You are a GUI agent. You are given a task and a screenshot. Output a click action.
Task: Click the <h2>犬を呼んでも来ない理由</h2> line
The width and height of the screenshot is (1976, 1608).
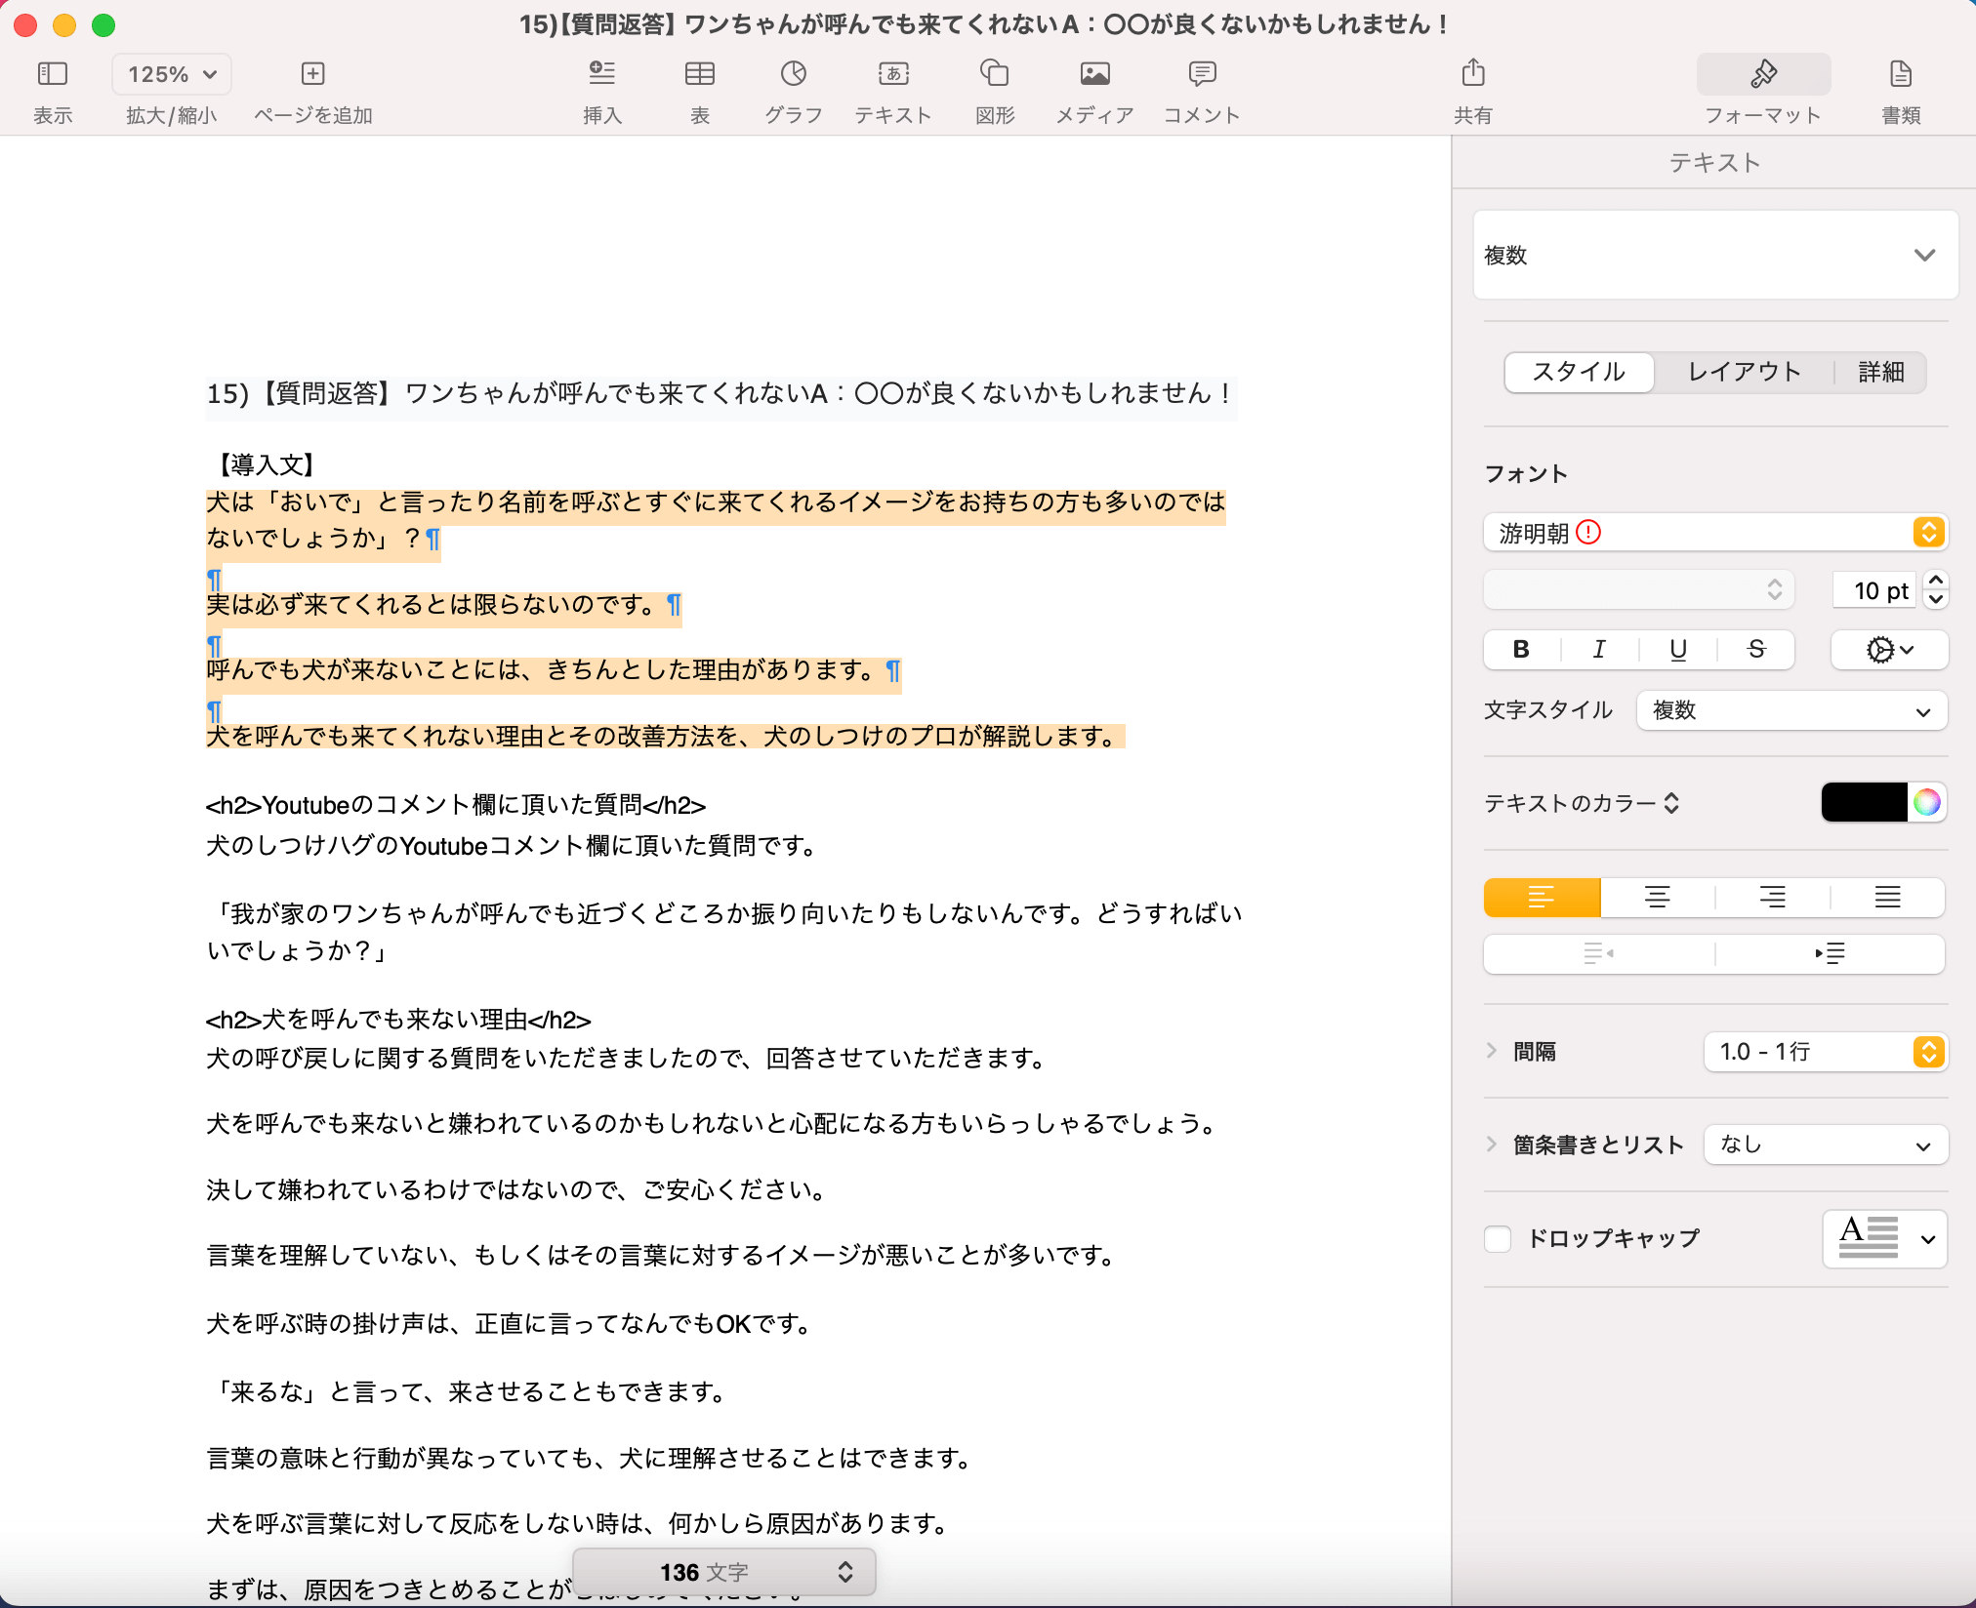point(398,1020)
